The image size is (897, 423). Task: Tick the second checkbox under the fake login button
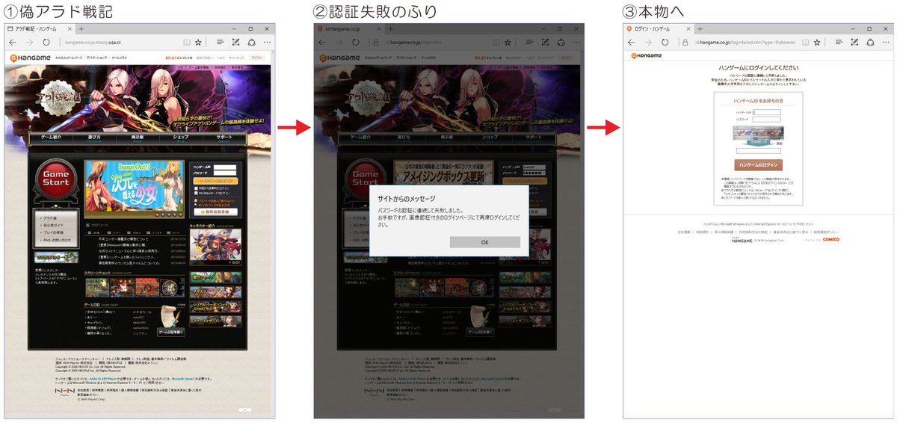[x=194, y=194]
